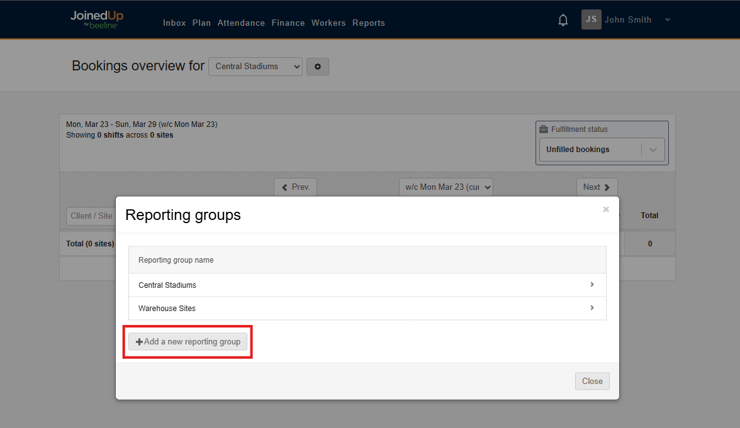
Task: Expand the Unfilled bookings dropdown
Action: pos(653,149)
